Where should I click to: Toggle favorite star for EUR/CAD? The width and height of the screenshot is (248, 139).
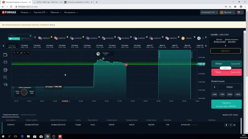pyautogui.click(x=147, y=37)
